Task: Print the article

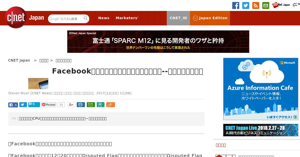Action: coord(81,105)
